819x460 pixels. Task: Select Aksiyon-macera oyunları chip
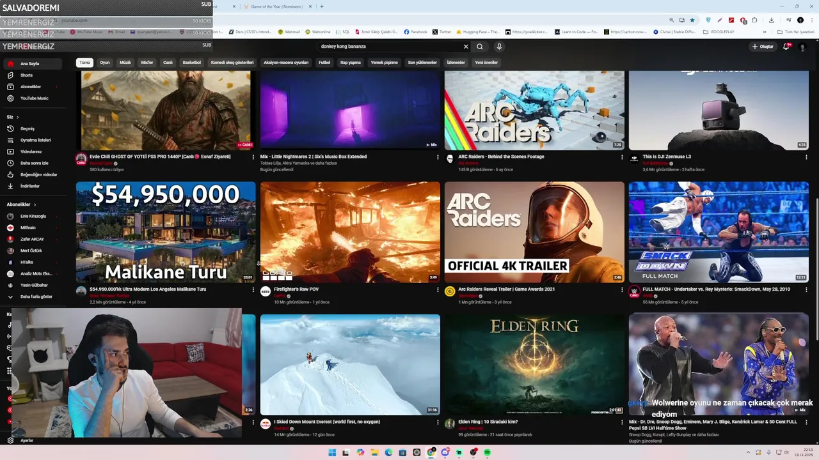point(286,63)
